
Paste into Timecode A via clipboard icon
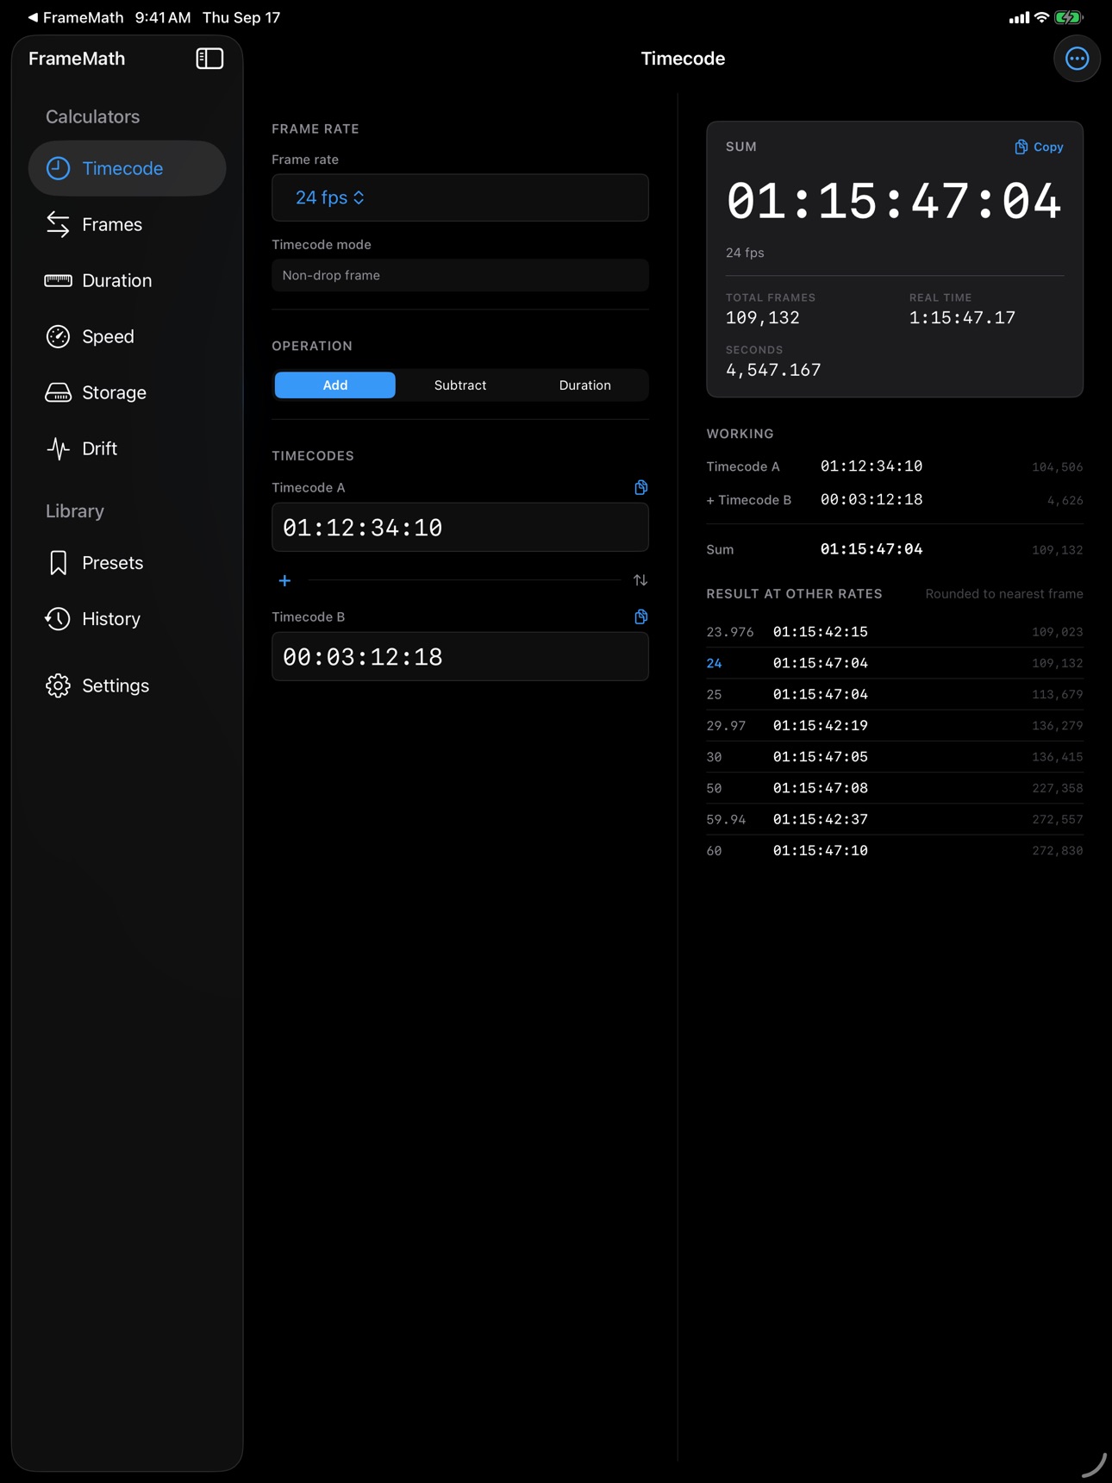click(640, 487)
